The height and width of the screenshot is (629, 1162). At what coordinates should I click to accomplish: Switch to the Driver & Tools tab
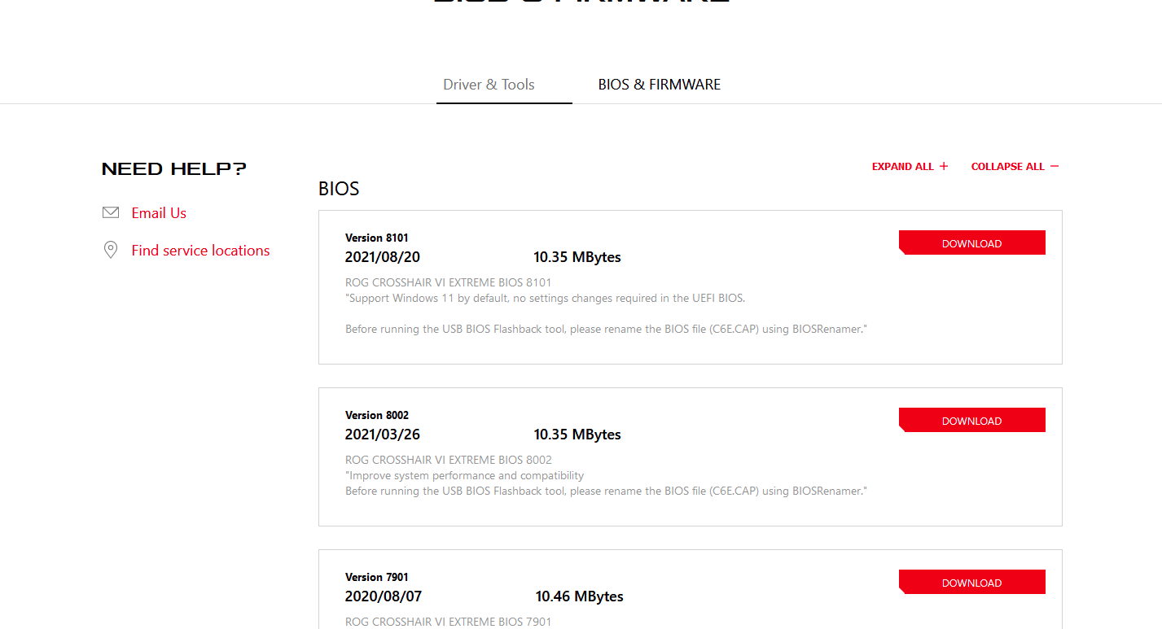coord(489,85)
